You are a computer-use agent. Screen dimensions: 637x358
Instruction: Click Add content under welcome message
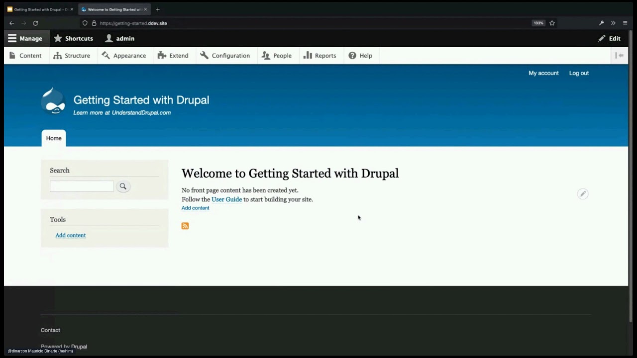[x=195, y=208]
